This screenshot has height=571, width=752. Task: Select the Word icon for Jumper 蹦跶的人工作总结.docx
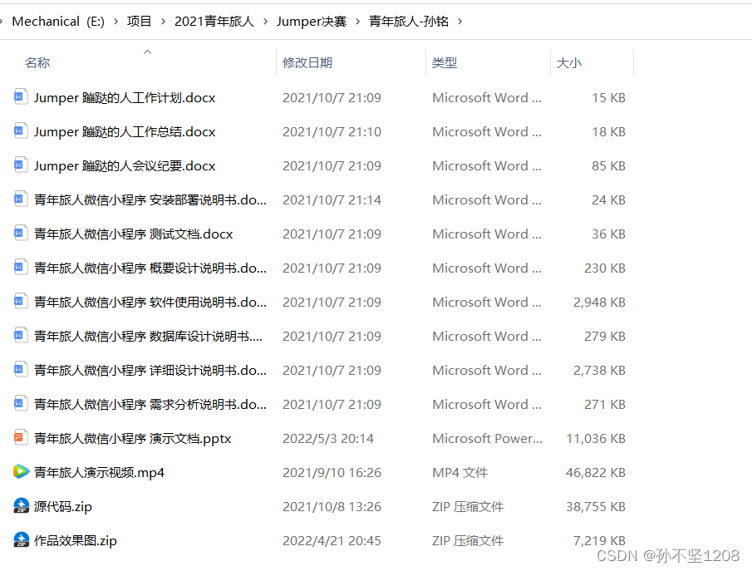(x=20, y=130)
